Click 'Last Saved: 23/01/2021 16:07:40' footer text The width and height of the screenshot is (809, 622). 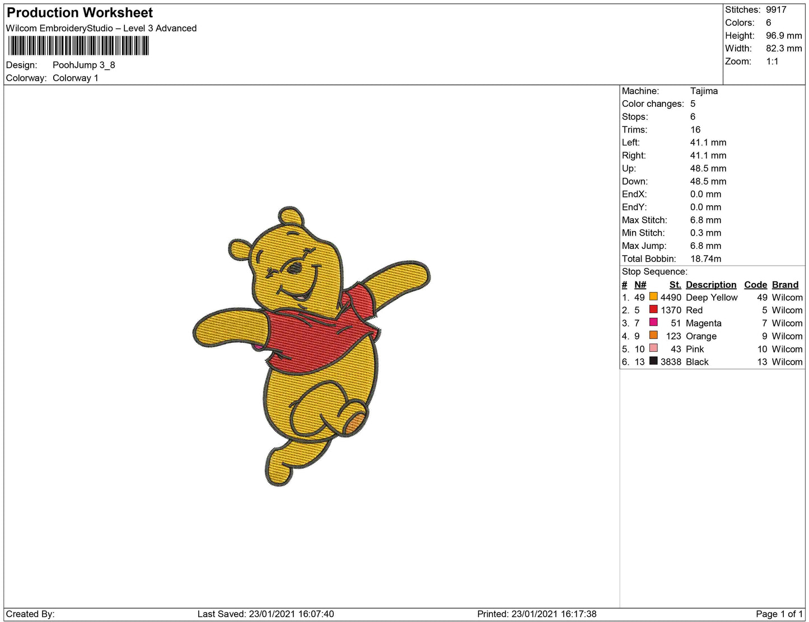(x=265, y=614)
